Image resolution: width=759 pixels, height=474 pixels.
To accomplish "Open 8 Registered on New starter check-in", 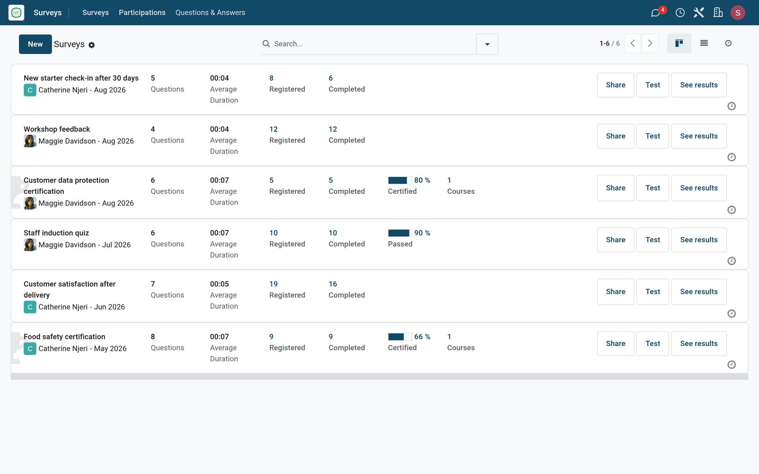I will (x=287, y=84).
